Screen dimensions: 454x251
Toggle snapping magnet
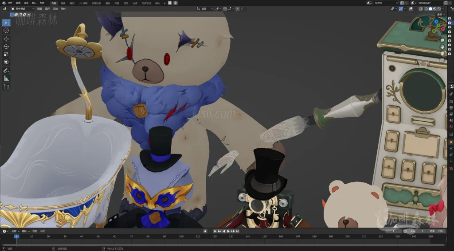225,9
